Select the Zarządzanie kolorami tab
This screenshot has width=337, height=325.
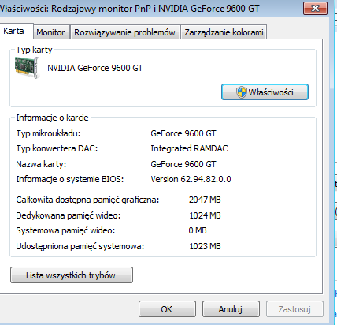point(224,32)
